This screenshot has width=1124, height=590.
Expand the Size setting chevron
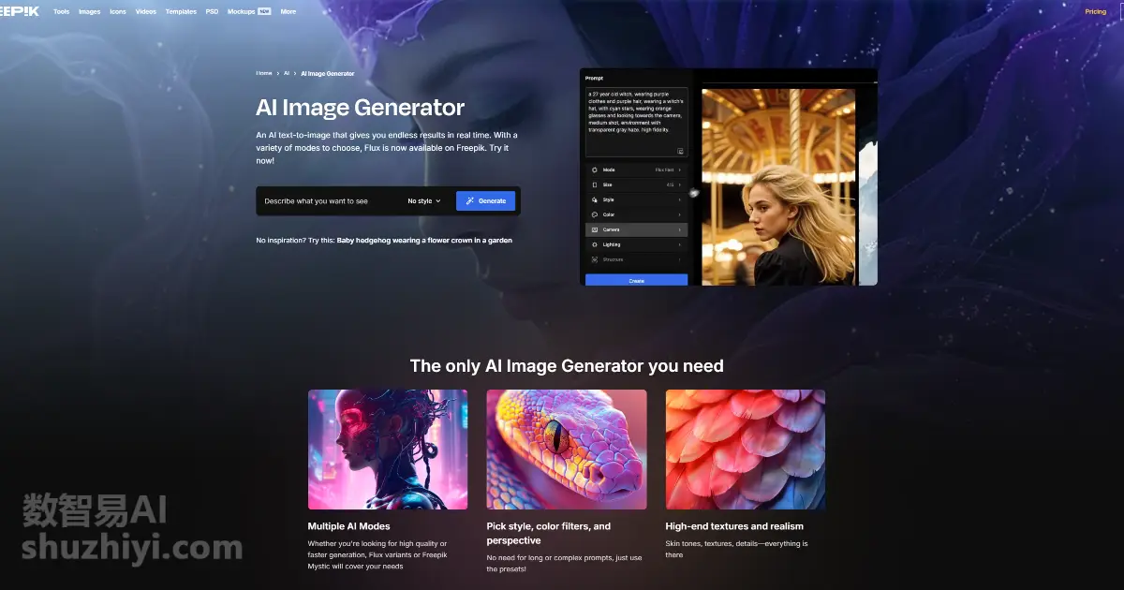pyautogui.click(x=679, y=184)
